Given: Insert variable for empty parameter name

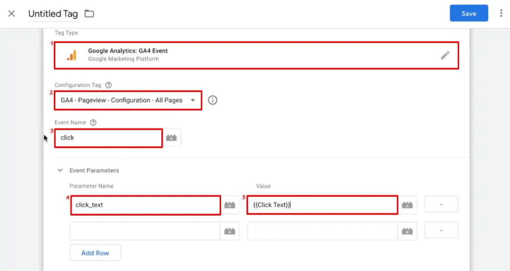Looking at the screenshot, I should pos(230,231).
